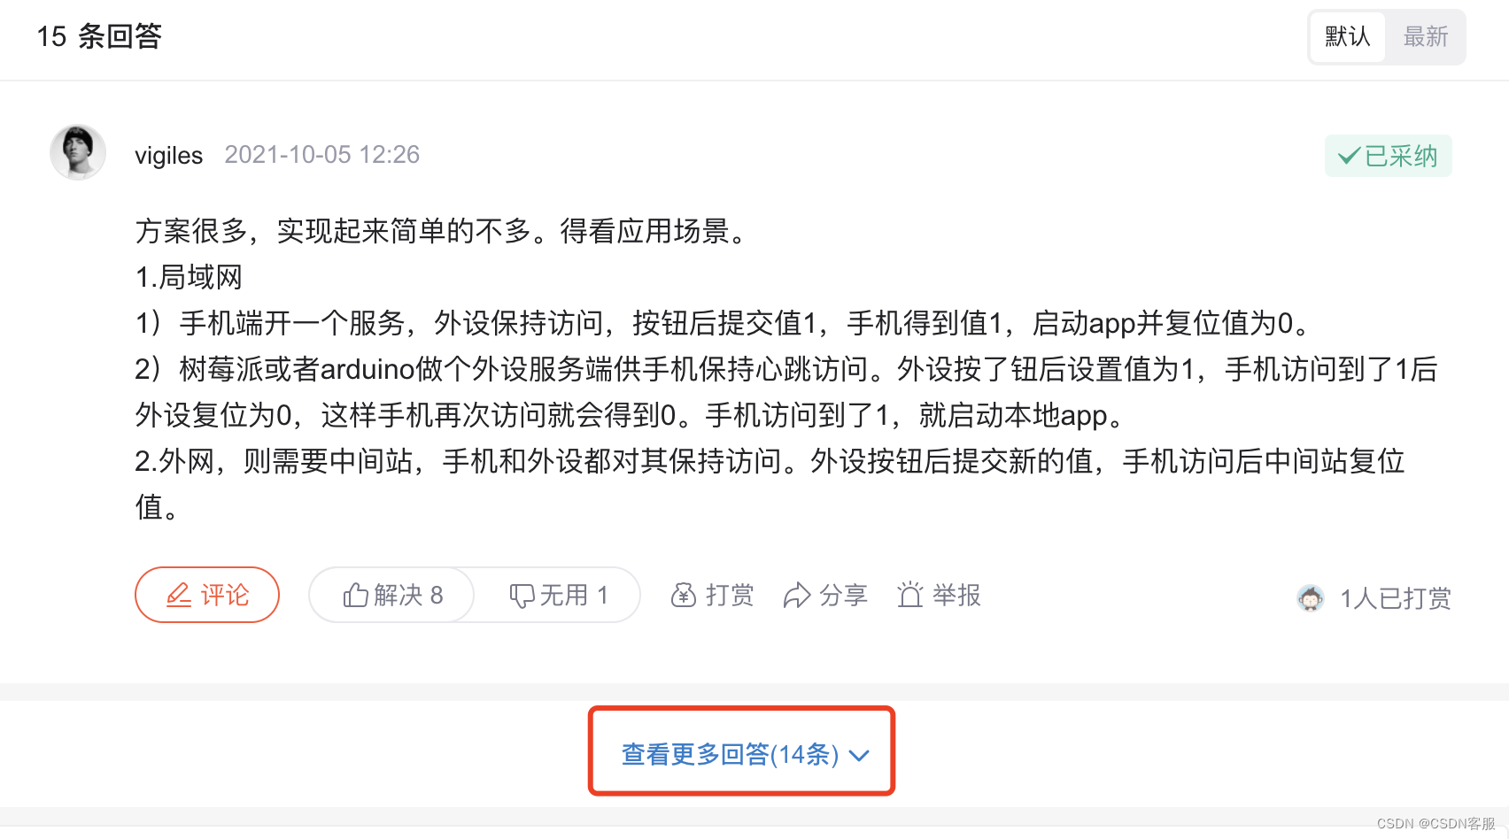Click the chevron beside 查看更多回答
The width and height of the screenshot is (1509, 839).
859,755
